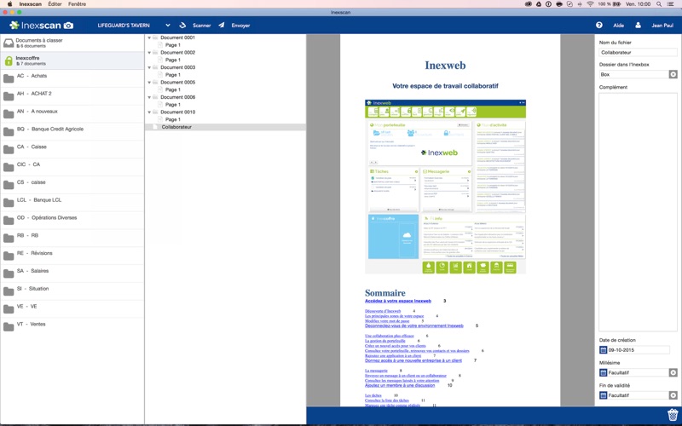
Task: Open the Éditer menu
Action: (55, 4)
